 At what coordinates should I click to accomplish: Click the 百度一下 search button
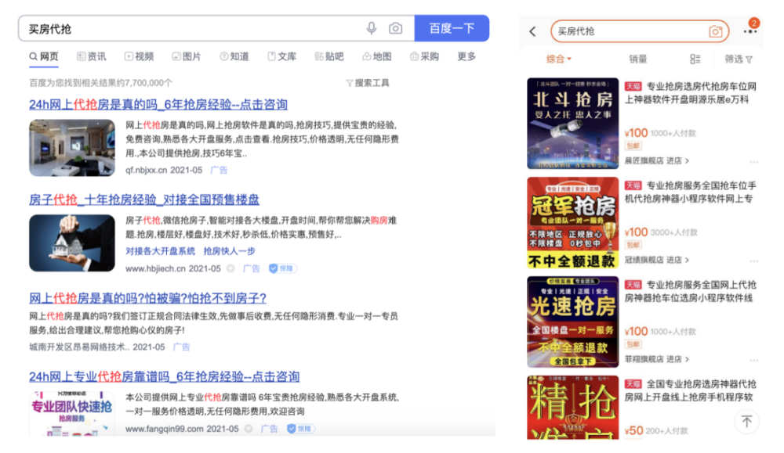click(452, 28)
